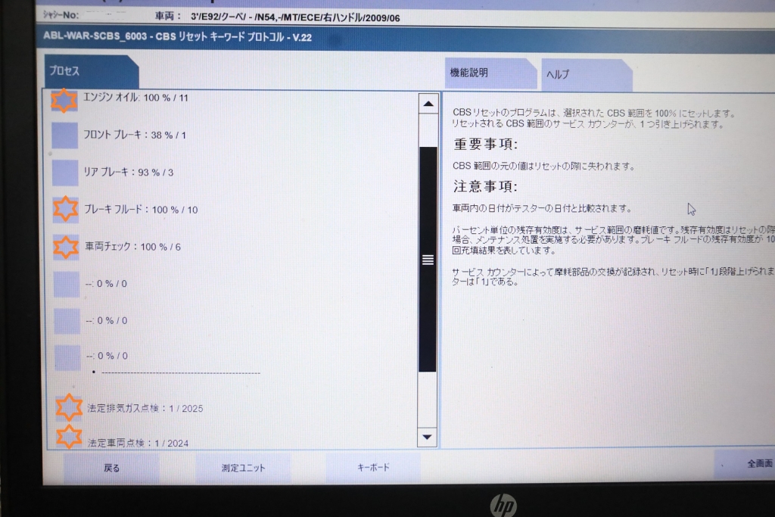Click the エンジン オイル: 100 % / 11 text

tap(135, 98)
